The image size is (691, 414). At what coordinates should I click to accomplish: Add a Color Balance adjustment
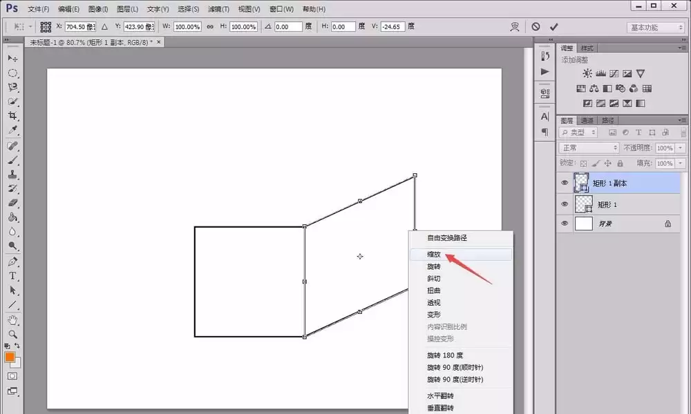pyautogui.click(x=594, y=88)
